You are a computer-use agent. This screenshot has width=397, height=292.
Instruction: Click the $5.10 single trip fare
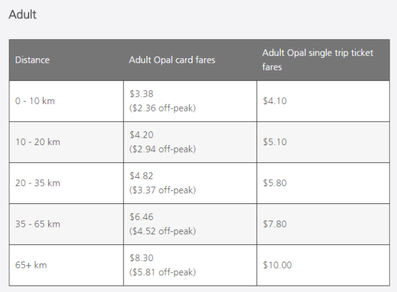click(275, 142)
